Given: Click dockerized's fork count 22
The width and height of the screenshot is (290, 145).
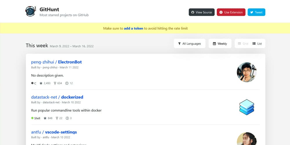Looking at the screenshot, I should pyautogui.click(x=59, y=118).
